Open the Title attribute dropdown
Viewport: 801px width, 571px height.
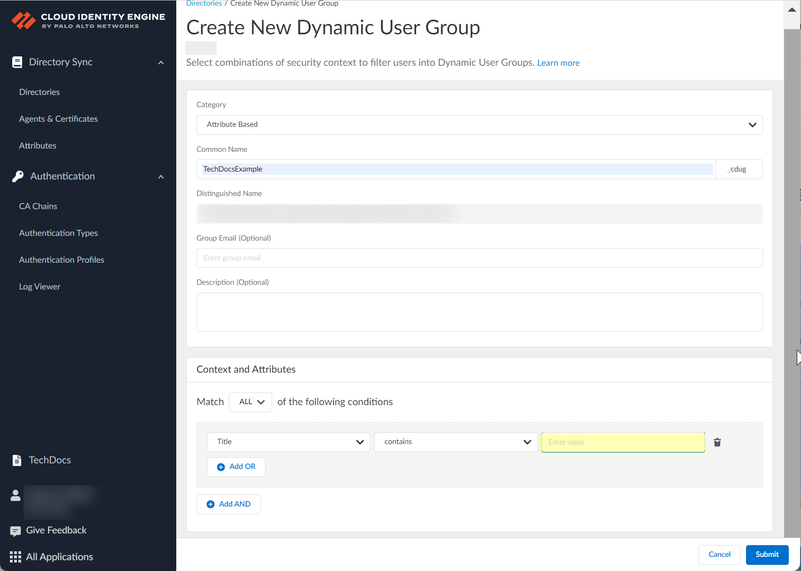coord(288,442)
